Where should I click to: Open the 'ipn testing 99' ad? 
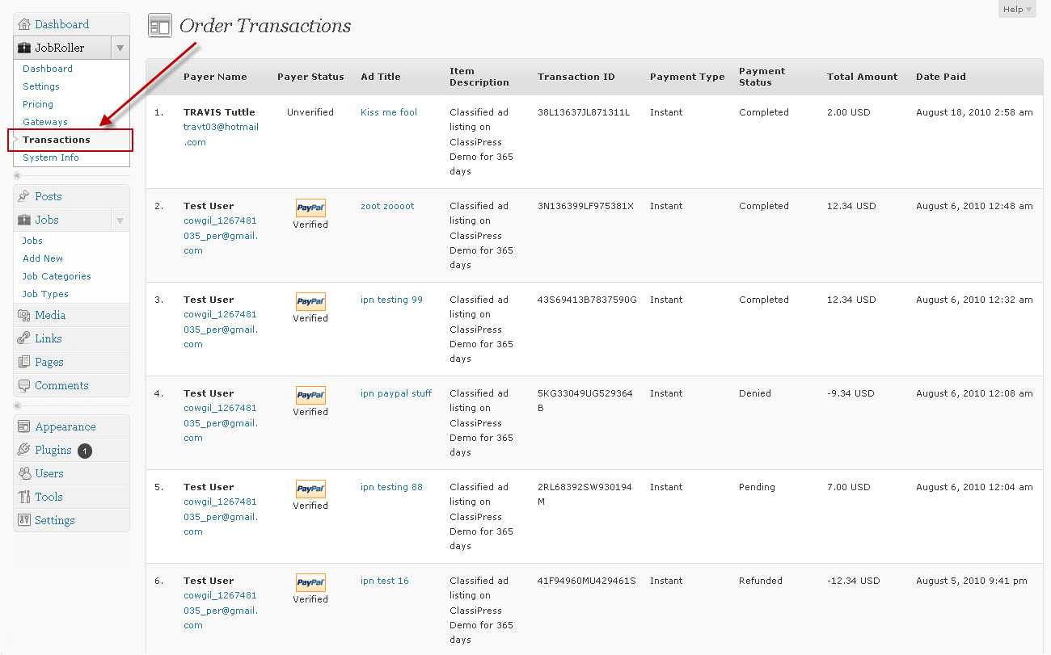coord(391,300)
